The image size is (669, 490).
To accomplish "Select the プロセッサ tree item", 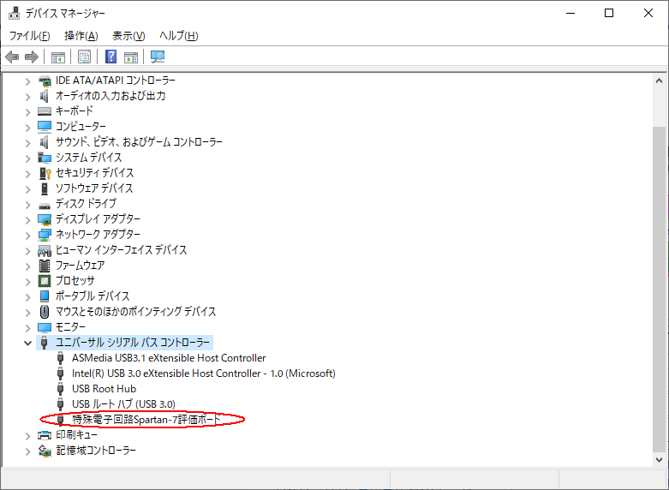I will (75, 281).
